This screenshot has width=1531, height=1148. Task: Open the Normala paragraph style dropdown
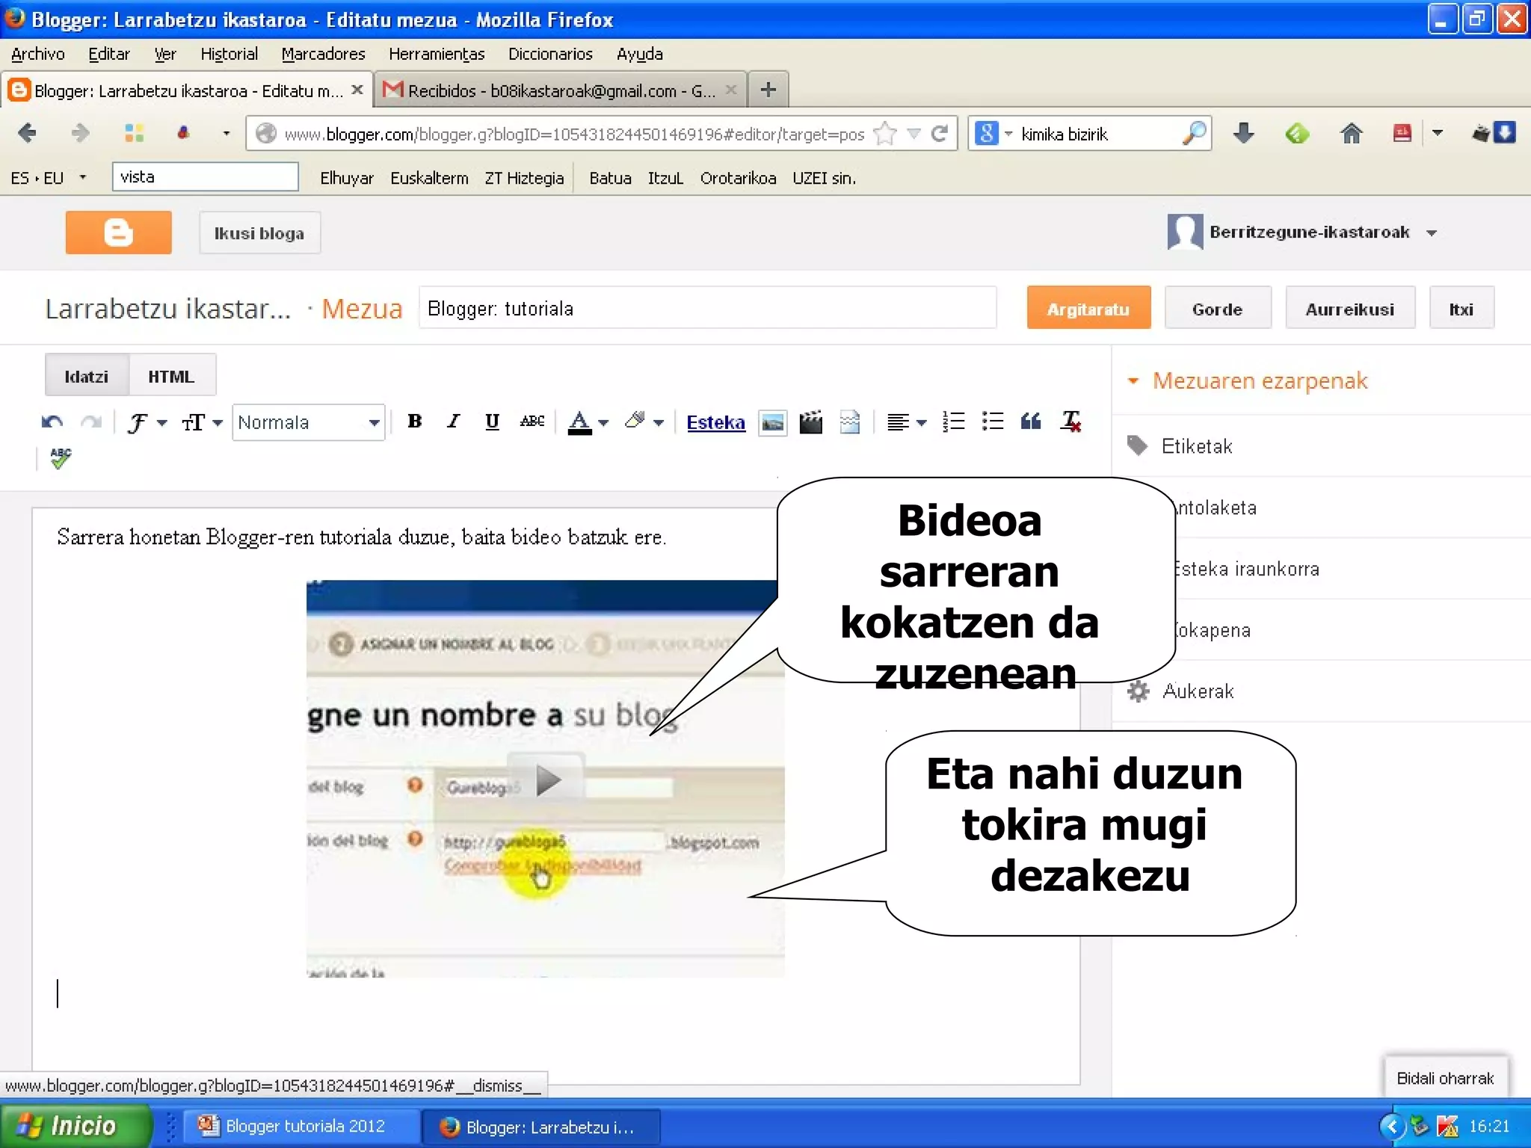click(308, 422)
